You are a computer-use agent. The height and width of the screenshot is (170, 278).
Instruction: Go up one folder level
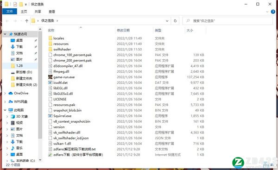(27, 21)
